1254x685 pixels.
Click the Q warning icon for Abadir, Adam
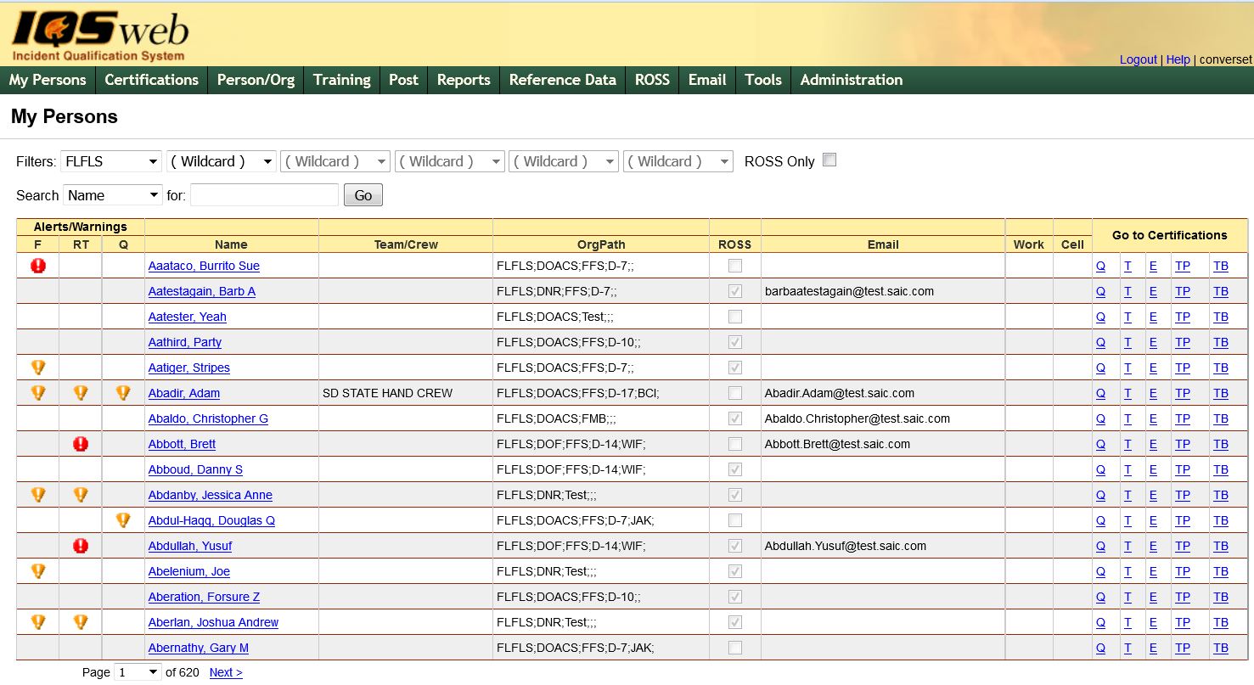[x=123, y=393]
